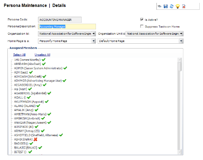Toggle checkmark next to BALAJIC (BALAJI)
203x160 pixels.
[40, 147]
